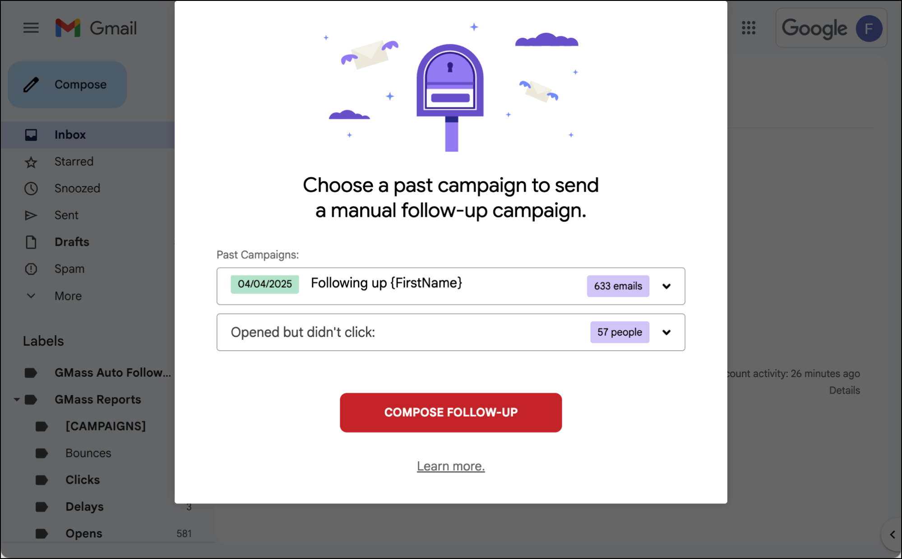
Task: Click the account avatar F
Action: (x=869, y=28)
